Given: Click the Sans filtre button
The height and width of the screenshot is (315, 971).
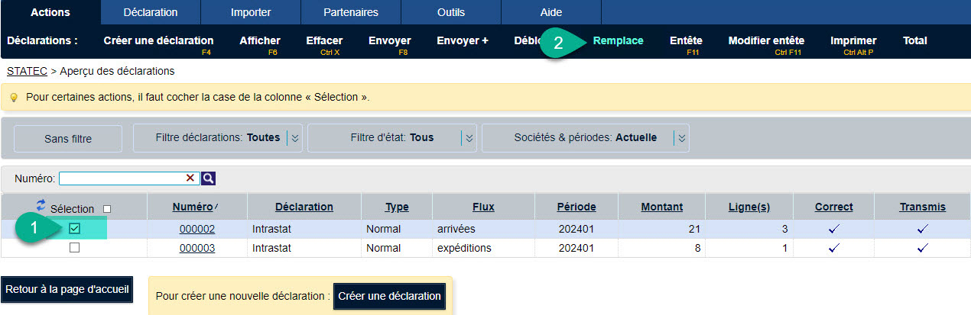Looking at the screenshot, I should 68,139.
